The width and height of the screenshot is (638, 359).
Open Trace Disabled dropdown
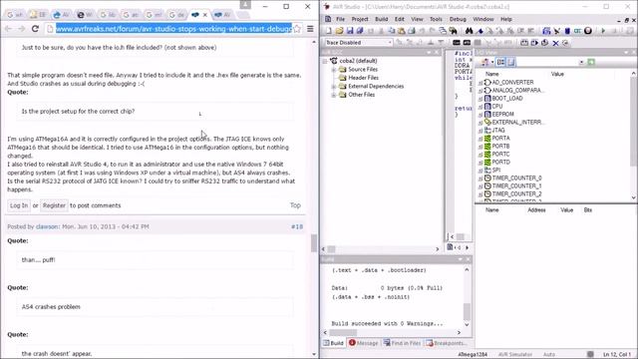390,42
